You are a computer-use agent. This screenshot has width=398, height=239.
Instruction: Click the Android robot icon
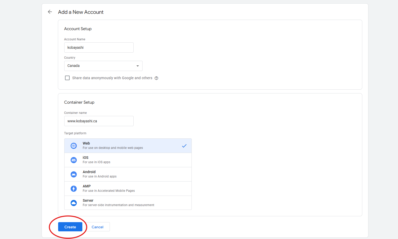[74, 174]
